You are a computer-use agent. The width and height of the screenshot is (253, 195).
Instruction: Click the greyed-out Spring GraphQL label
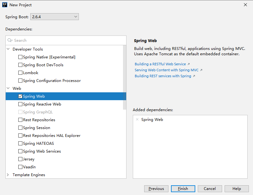(38, 112)
